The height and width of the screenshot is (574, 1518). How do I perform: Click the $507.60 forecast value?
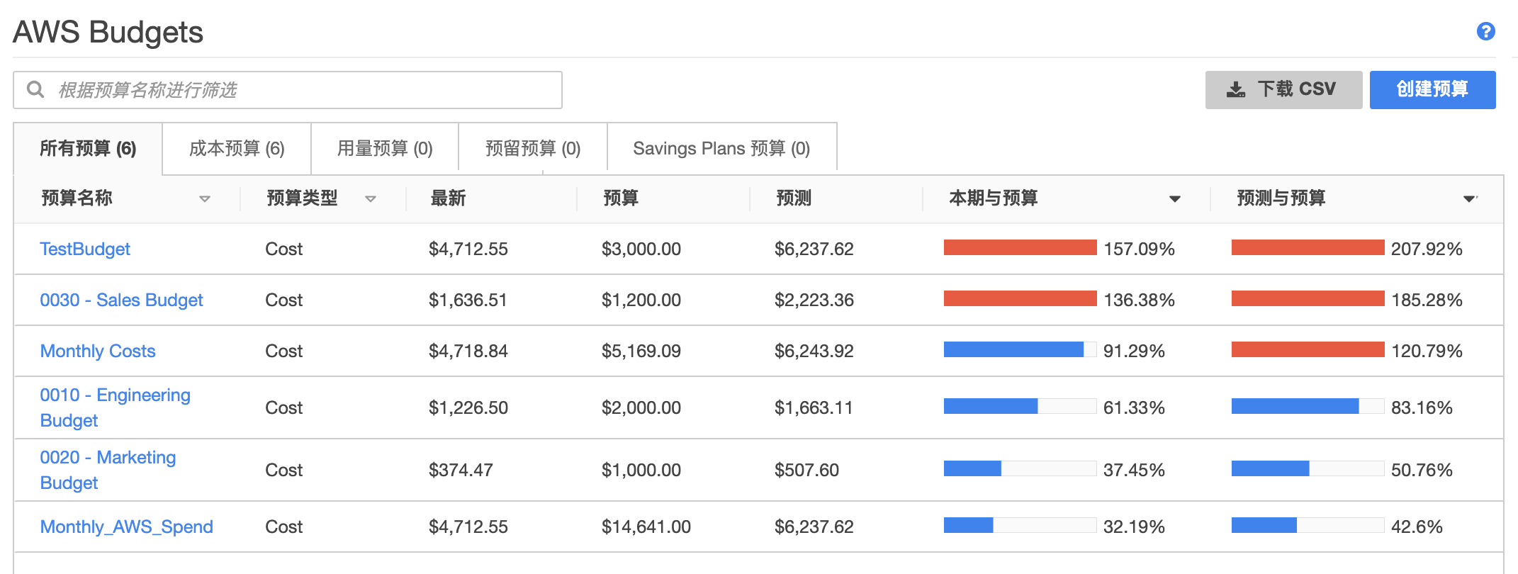pos(806,470)
